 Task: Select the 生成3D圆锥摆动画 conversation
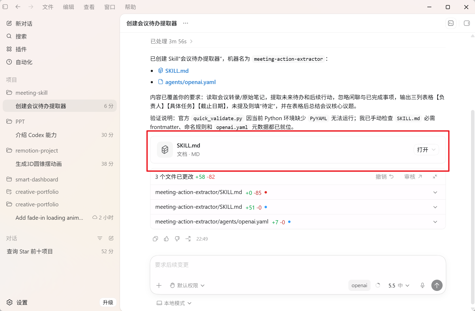coord(60,164)
